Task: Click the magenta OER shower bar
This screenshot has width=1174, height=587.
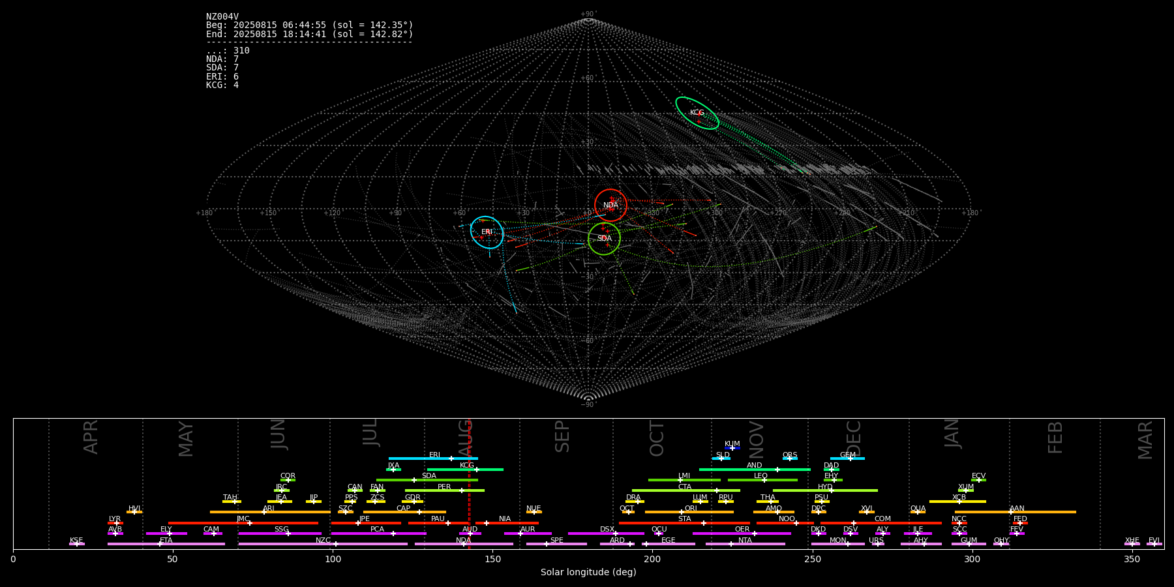Action: 742,534
